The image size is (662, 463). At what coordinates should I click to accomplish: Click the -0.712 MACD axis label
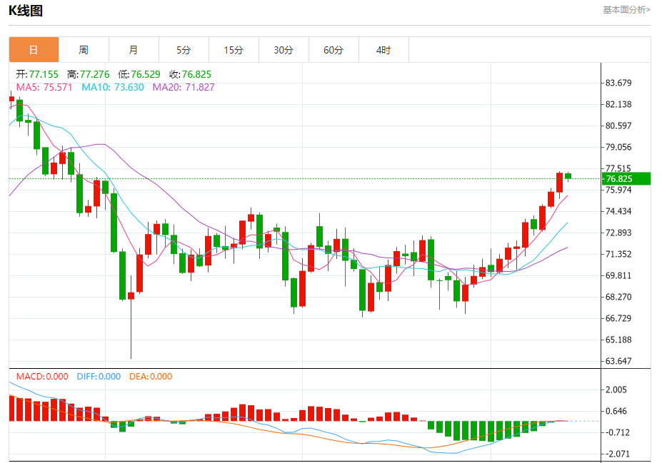[x=618, y=432]
